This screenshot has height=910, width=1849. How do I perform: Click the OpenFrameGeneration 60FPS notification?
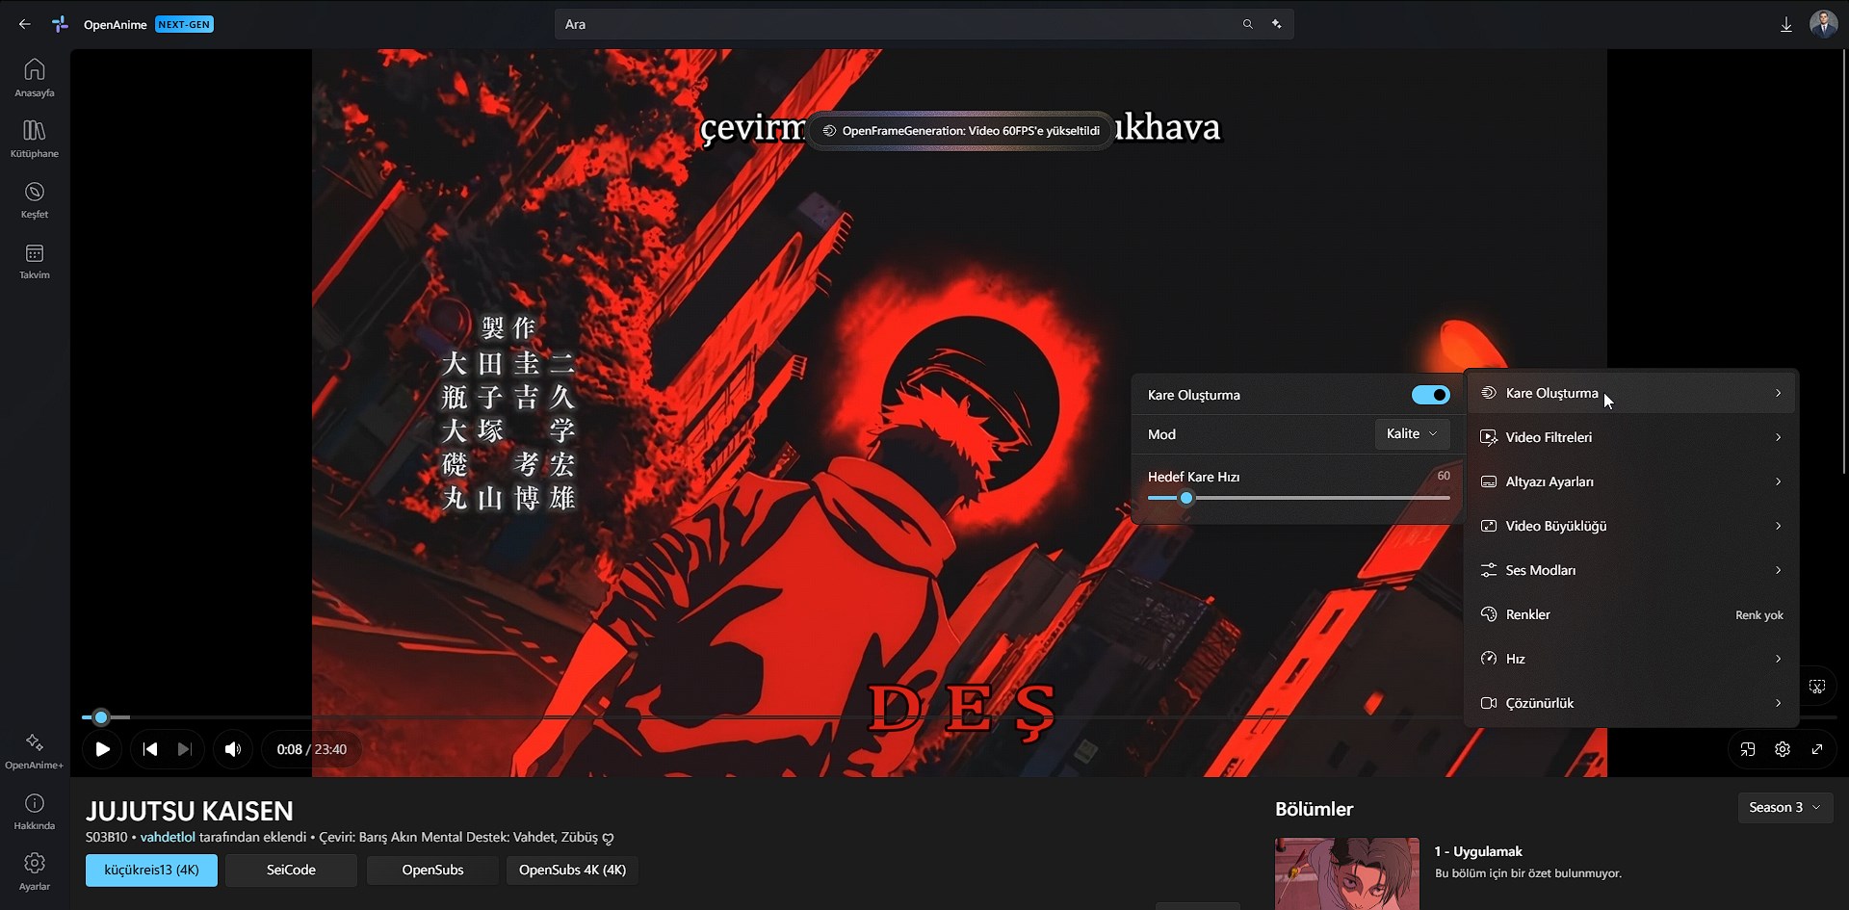(x=961, y=131)
